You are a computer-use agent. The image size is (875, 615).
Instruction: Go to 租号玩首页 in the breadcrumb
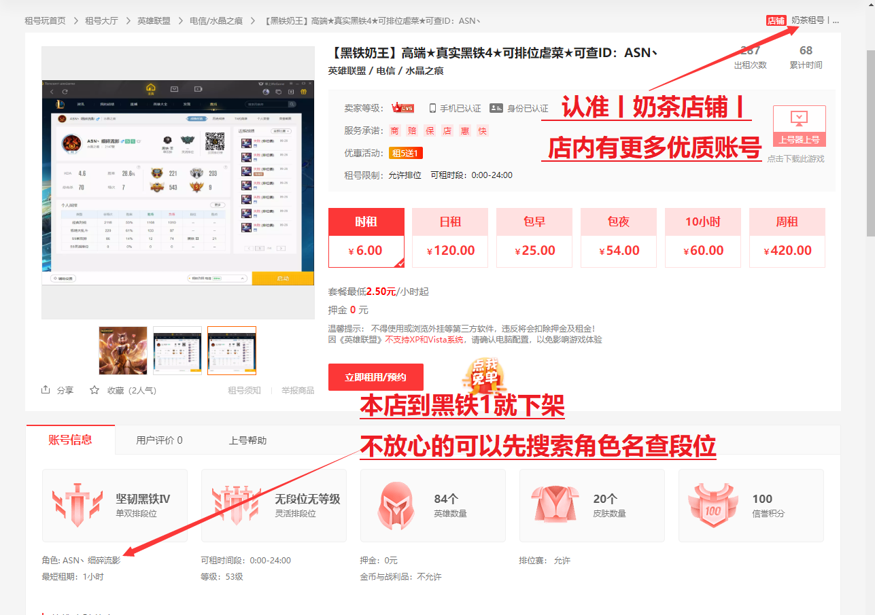[45, 21]
